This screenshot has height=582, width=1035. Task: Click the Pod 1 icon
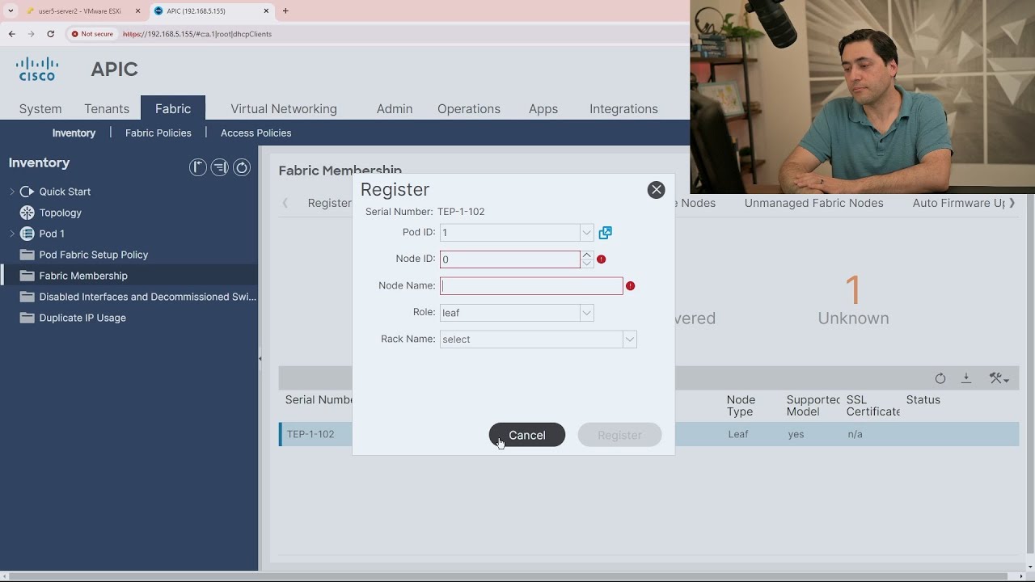27,234
